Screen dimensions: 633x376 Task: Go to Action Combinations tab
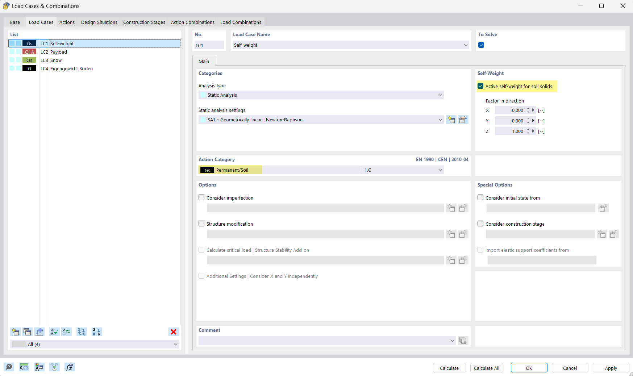point(193,22)
